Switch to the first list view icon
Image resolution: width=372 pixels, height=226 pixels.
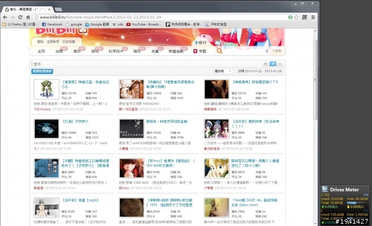(266, 64)
